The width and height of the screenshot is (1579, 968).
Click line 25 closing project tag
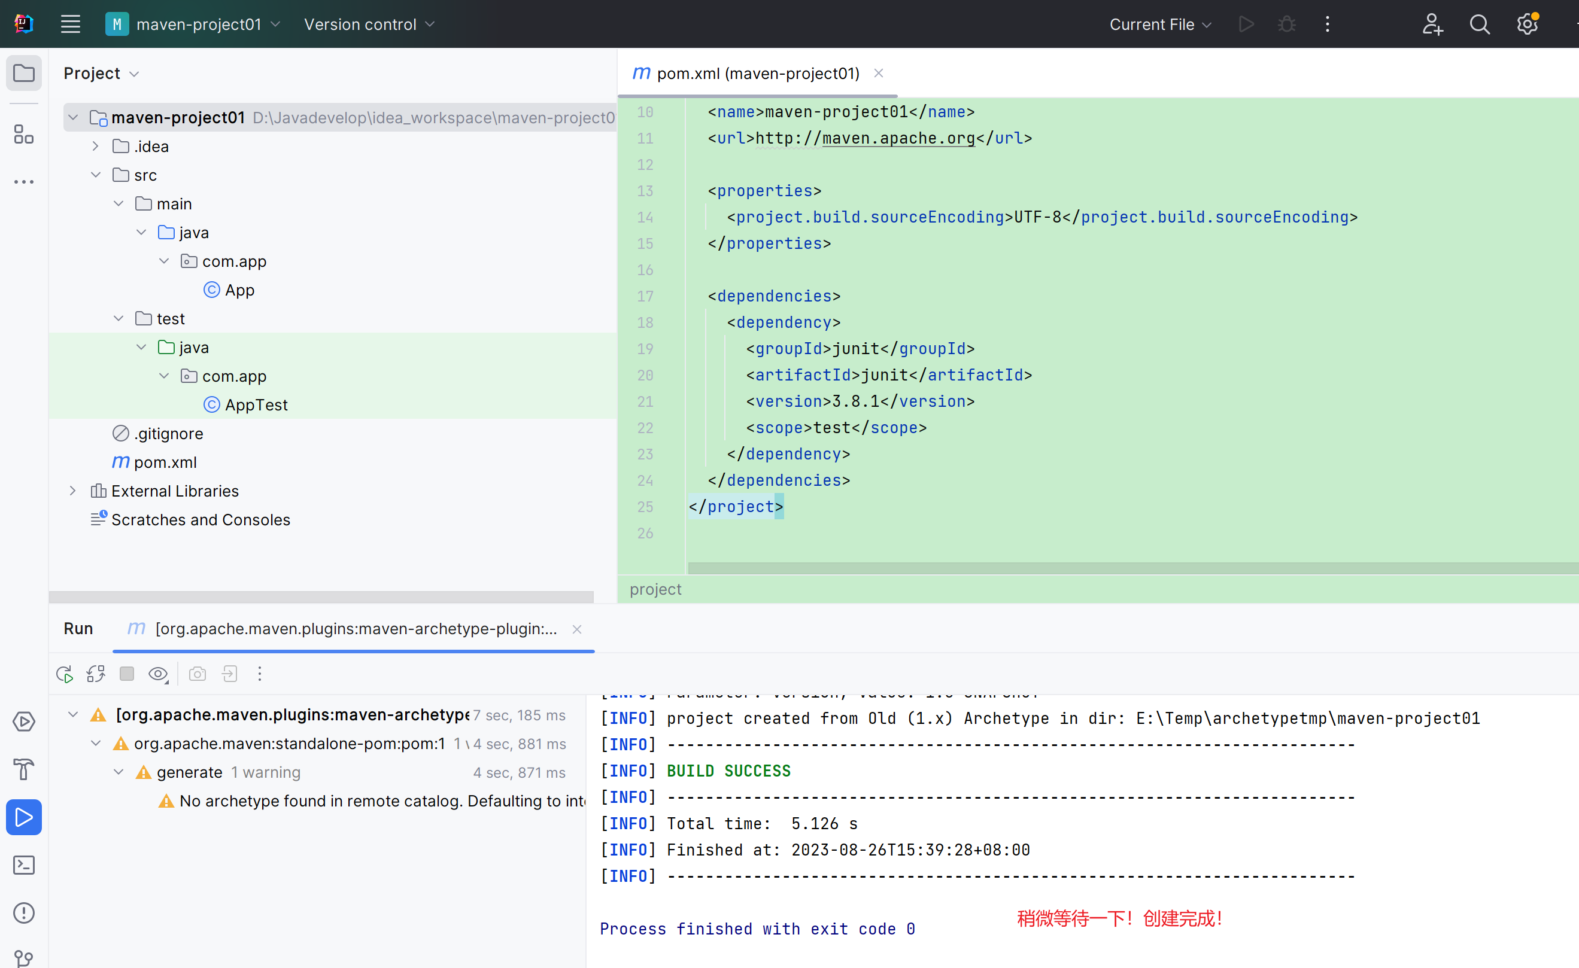coord(736,506)
